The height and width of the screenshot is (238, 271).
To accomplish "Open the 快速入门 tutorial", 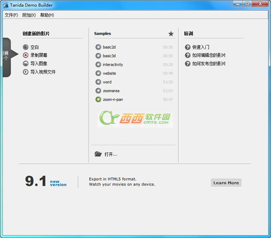I will tap(201, 47).
